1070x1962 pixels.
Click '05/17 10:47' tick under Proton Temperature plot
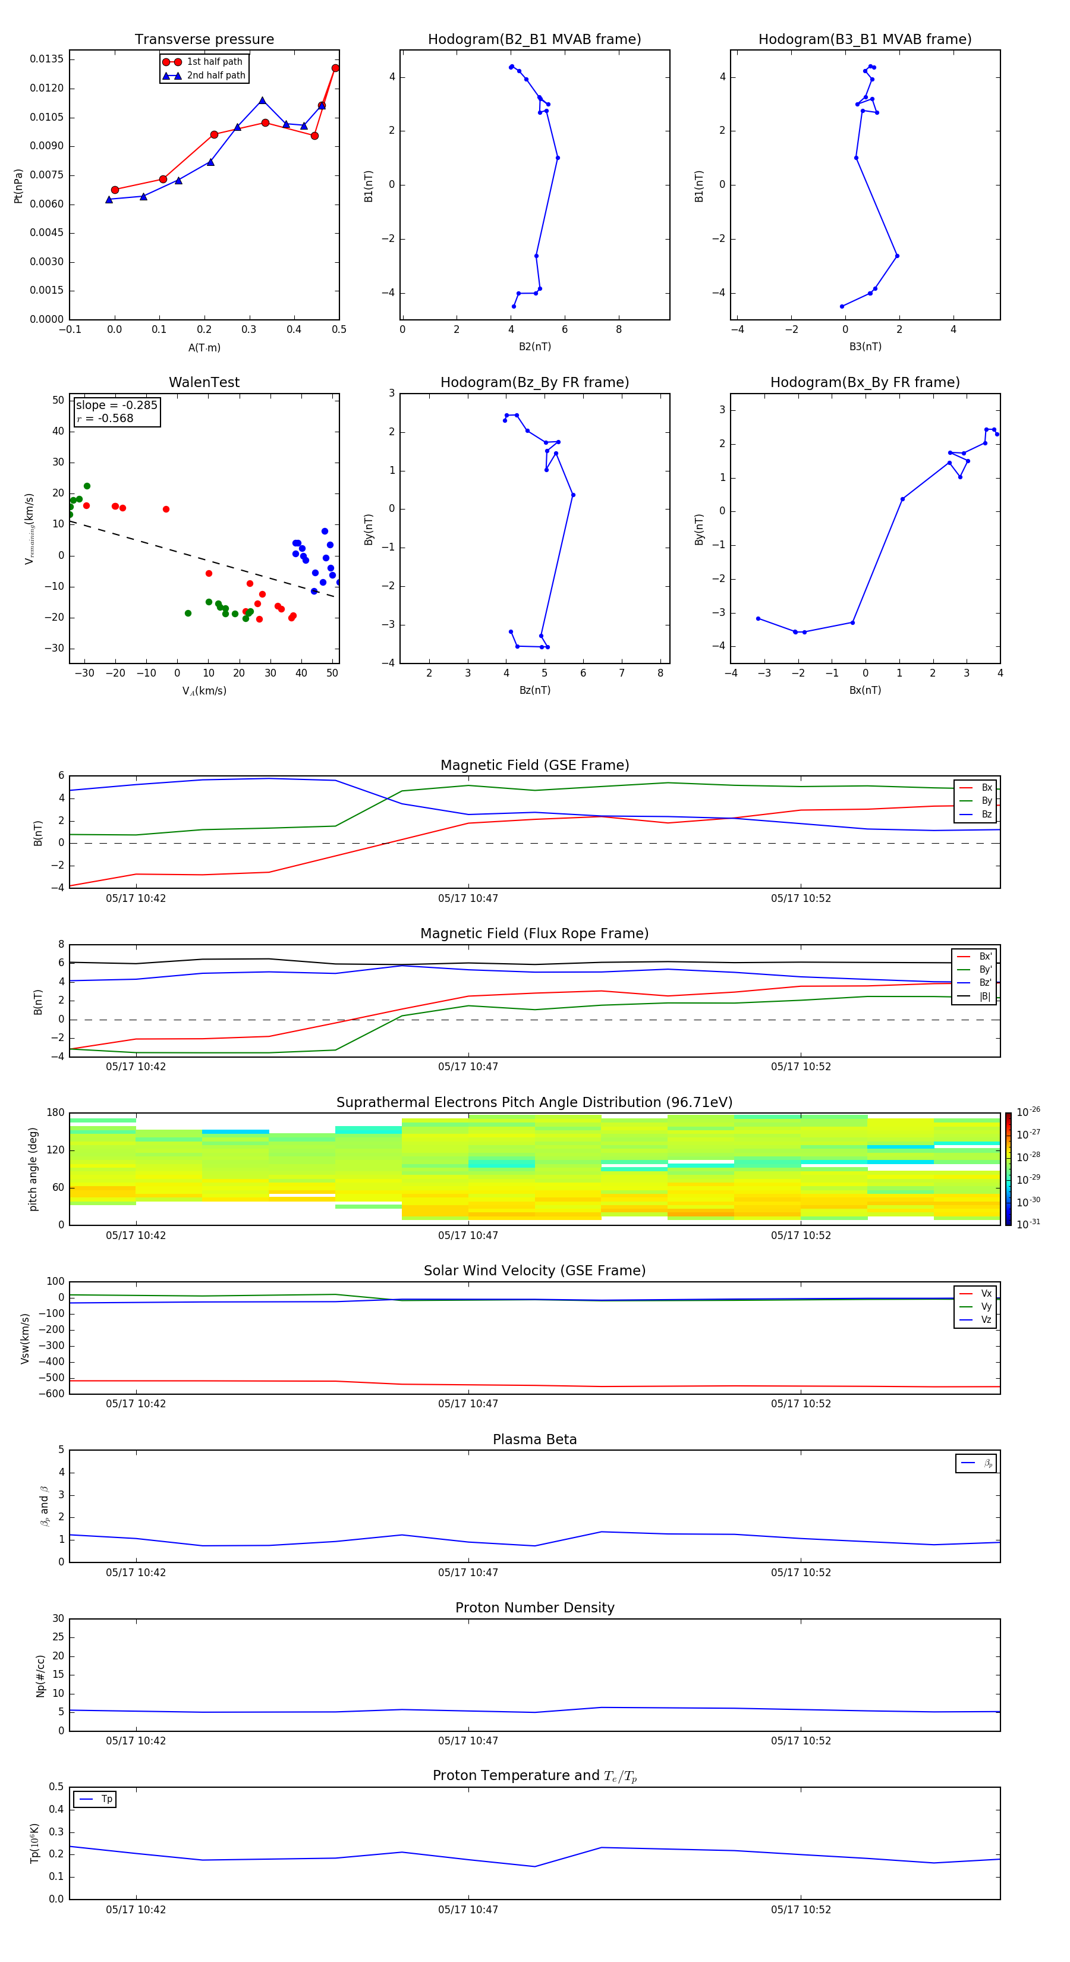click(x=468, y=1910)
